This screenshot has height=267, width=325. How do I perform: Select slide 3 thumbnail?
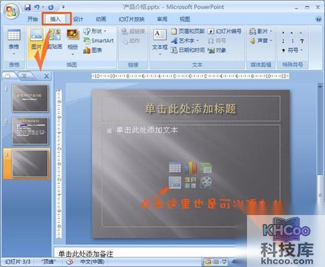tap(30, 164)
